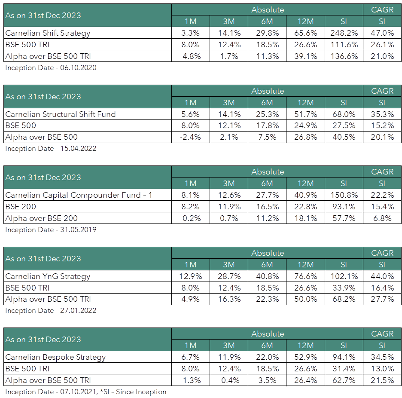Click the 94.1% SI value
Image resolution: width=402 pixels, height=398 pixels.
344,357
